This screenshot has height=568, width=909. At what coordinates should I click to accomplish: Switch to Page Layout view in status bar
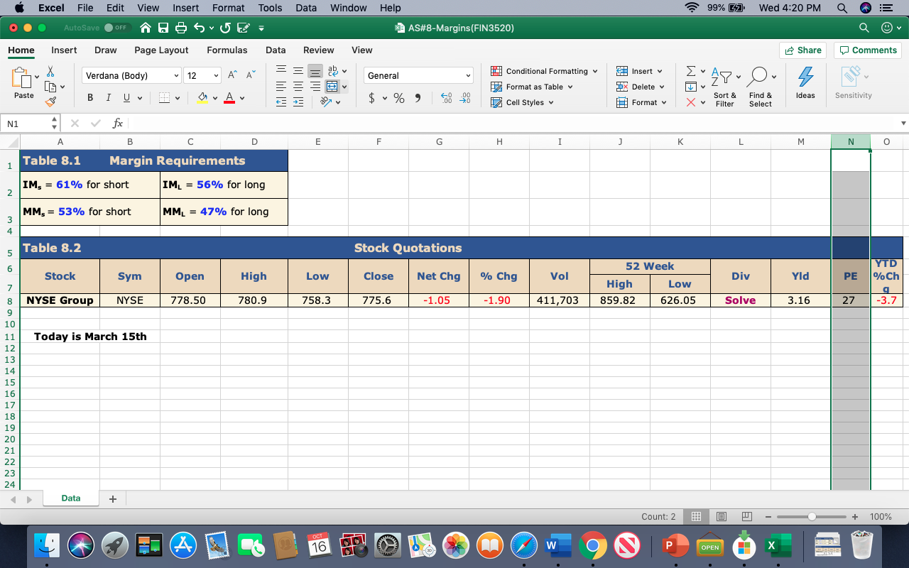pos(722,517)
